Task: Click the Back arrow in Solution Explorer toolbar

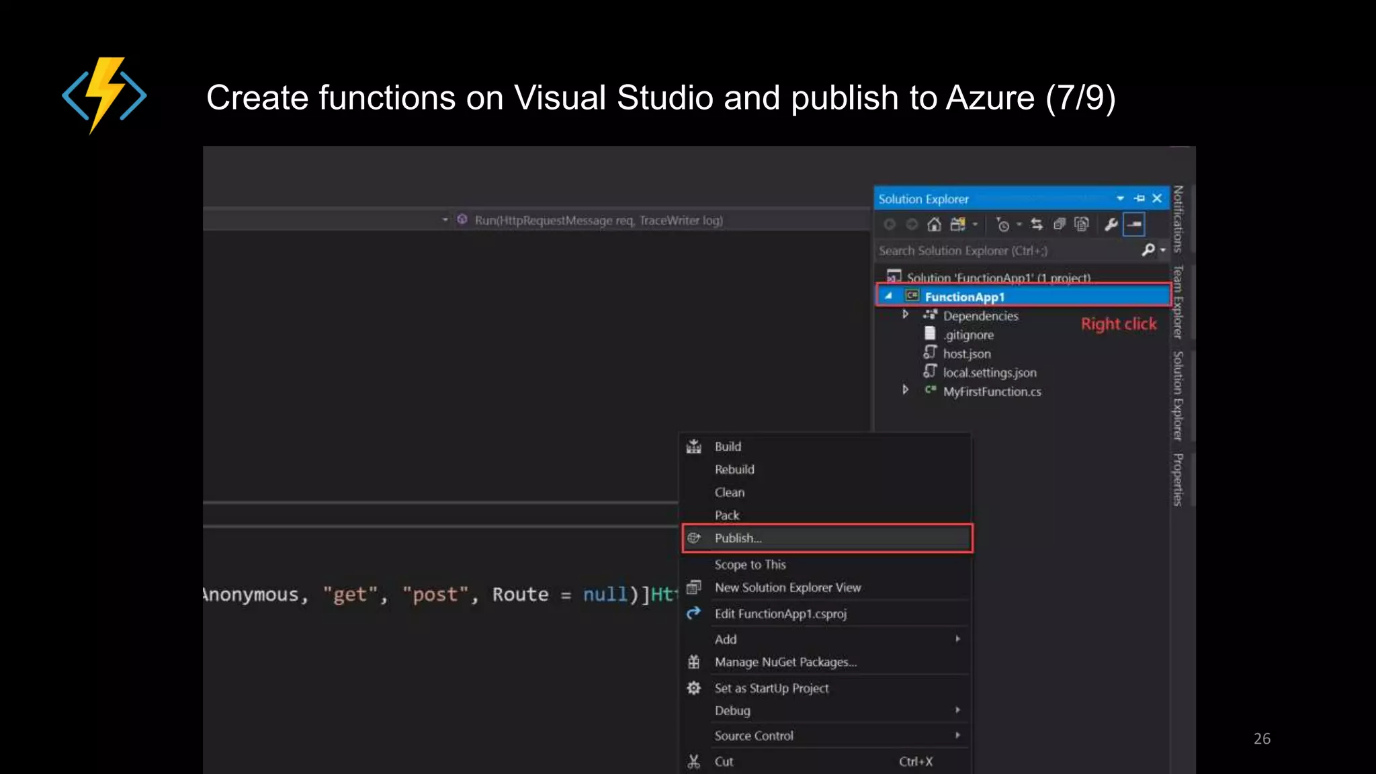Action: click(x=890, y=224)
